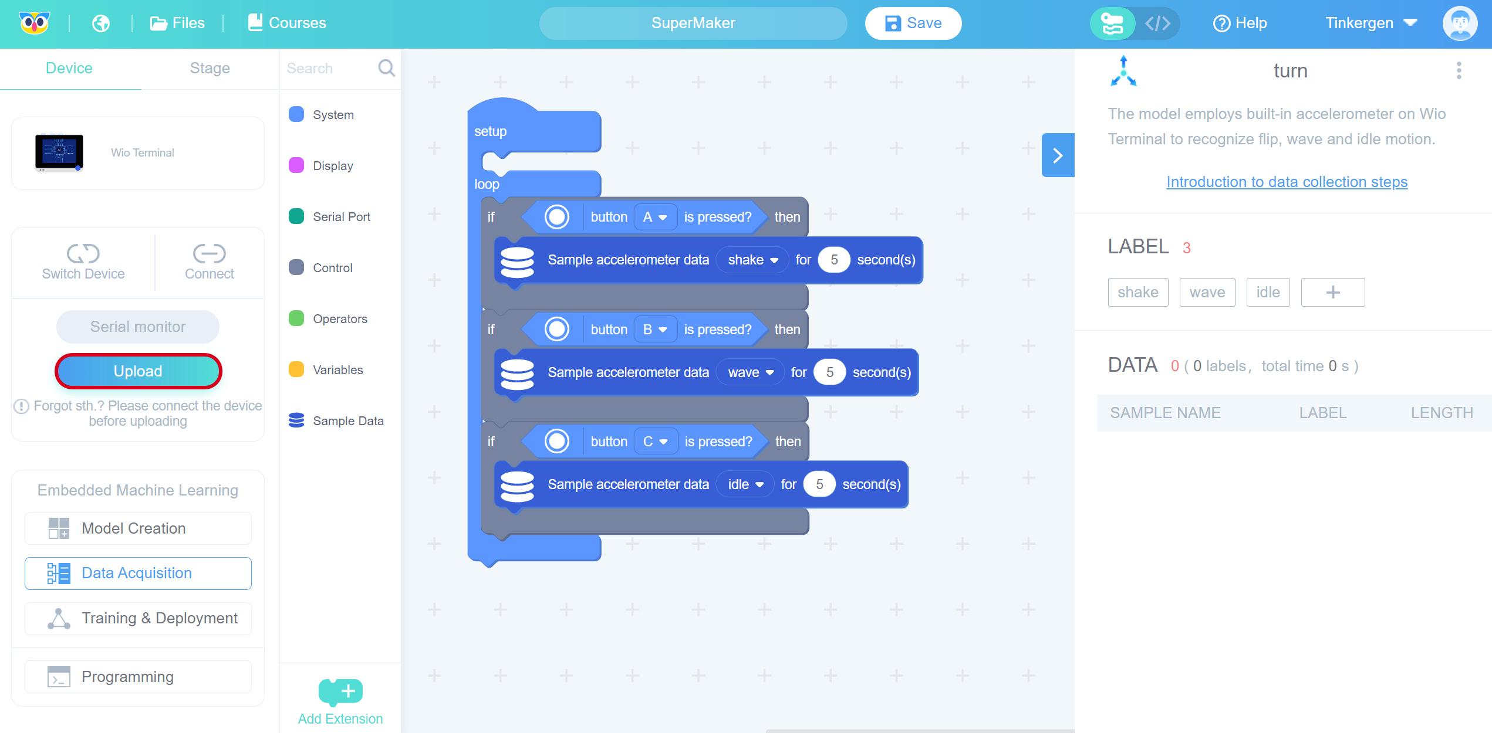Toggle the collapse arrow for right panel

point(1058,155)
